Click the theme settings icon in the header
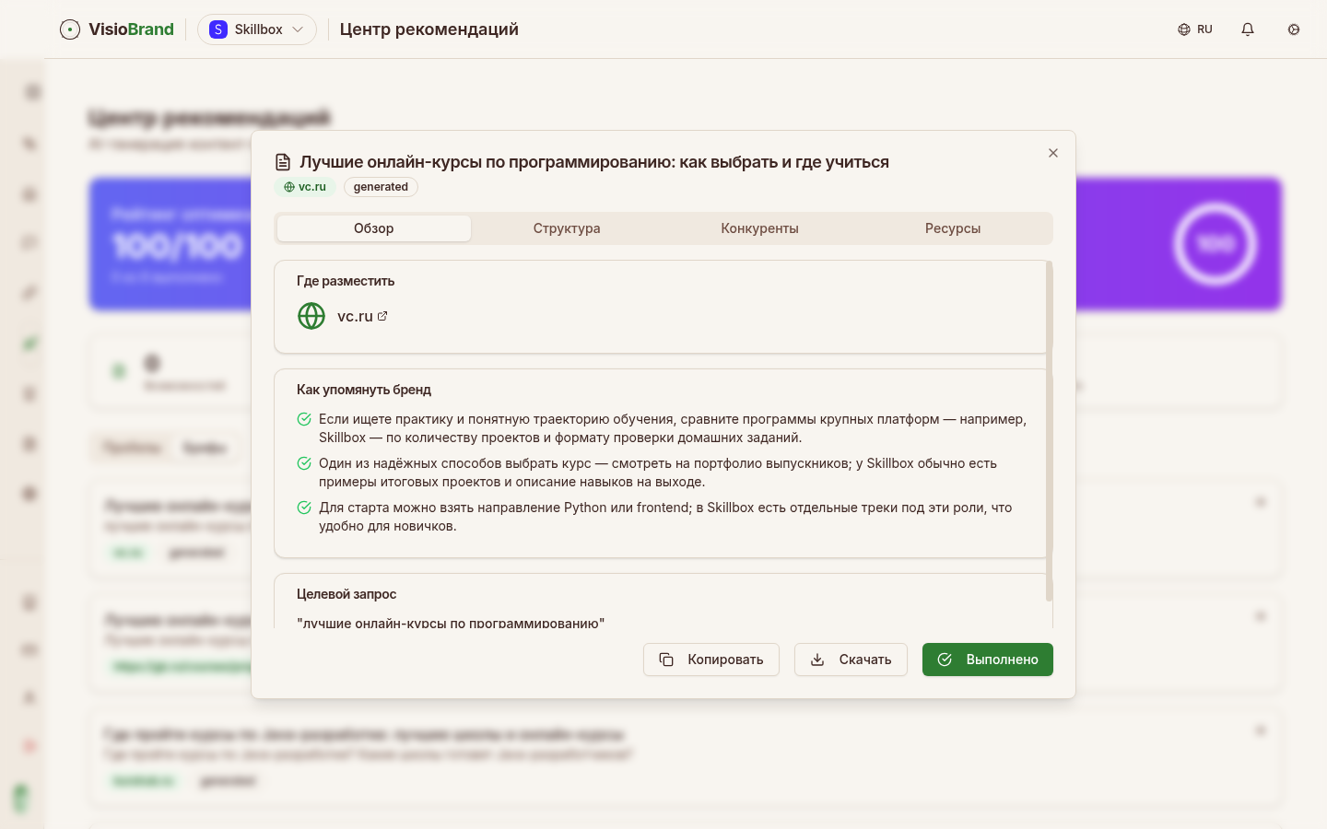This screenshot has height=829, width=1327. pyautogui.click(x=1294, y=29)
